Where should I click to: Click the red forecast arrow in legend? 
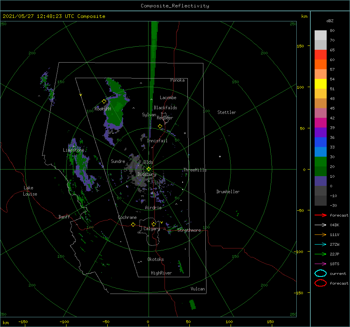(x=320, y=215)
